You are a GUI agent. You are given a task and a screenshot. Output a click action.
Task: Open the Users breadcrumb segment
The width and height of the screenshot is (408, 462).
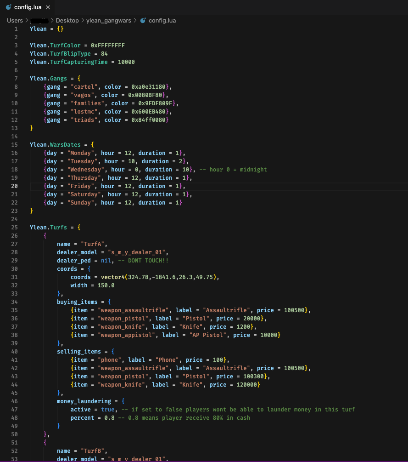[x=15, y=21]
